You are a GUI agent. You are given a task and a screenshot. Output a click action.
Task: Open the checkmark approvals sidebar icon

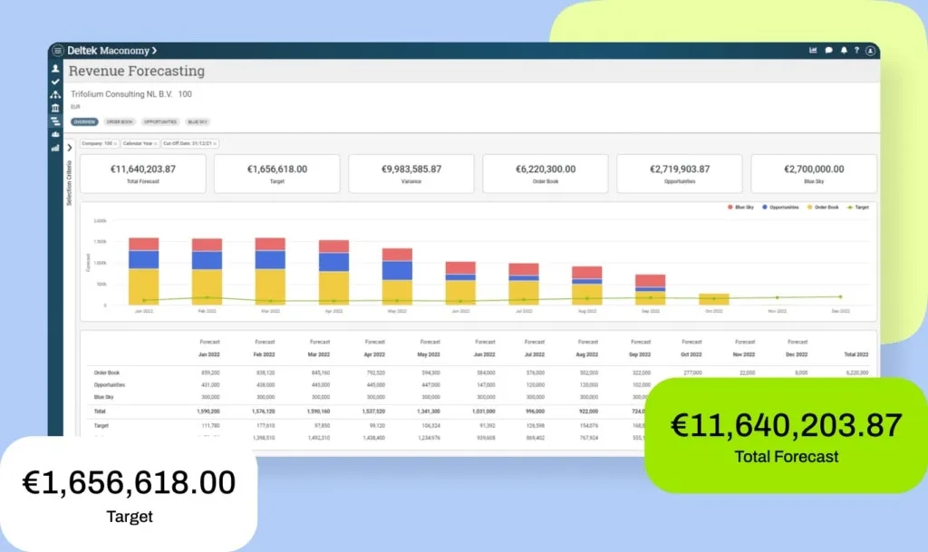pyautogui.click(x=55, y=82)
